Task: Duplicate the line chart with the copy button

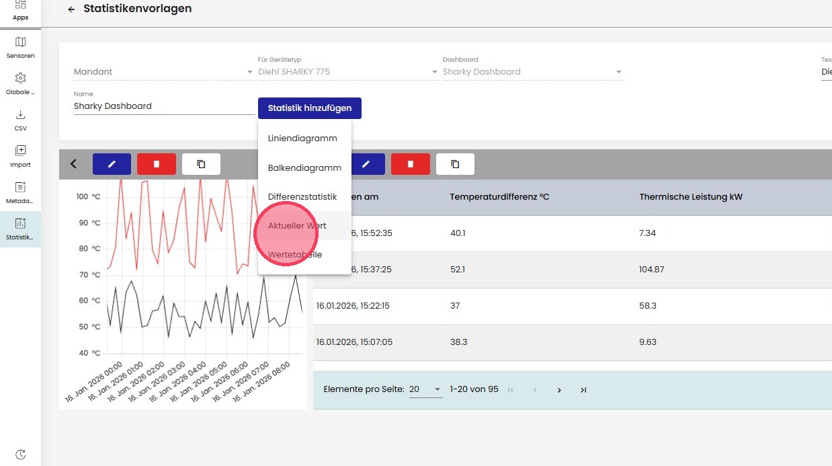Action: (201, 164)
